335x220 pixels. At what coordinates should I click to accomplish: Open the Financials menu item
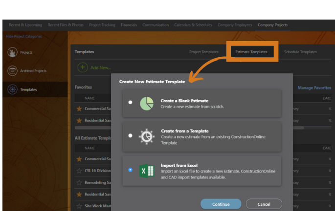(129, 25)
